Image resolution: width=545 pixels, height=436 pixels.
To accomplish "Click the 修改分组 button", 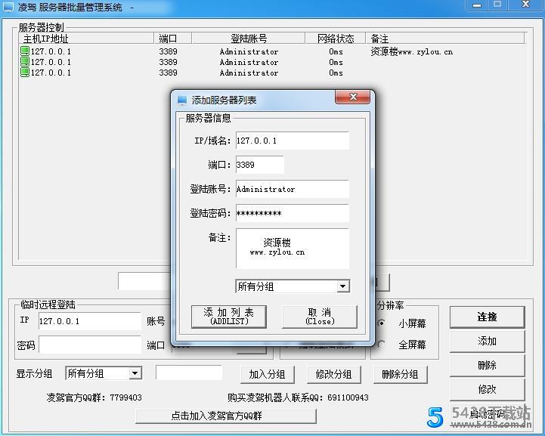I will (333, 374).
